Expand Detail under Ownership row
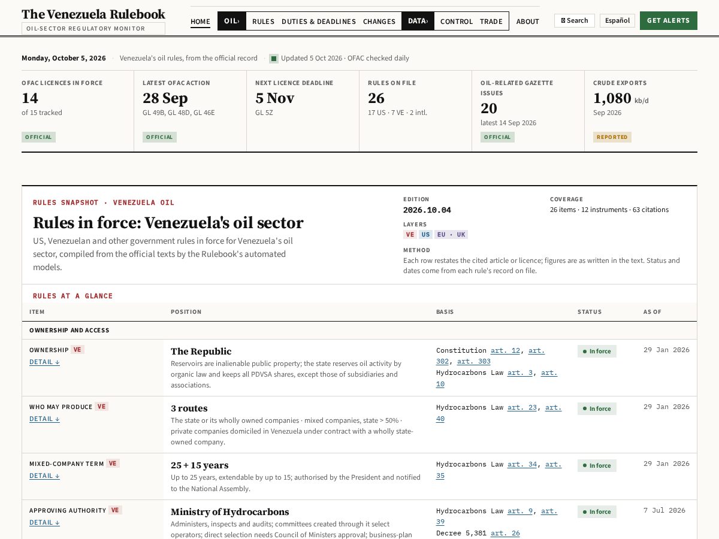 [44, 362]
